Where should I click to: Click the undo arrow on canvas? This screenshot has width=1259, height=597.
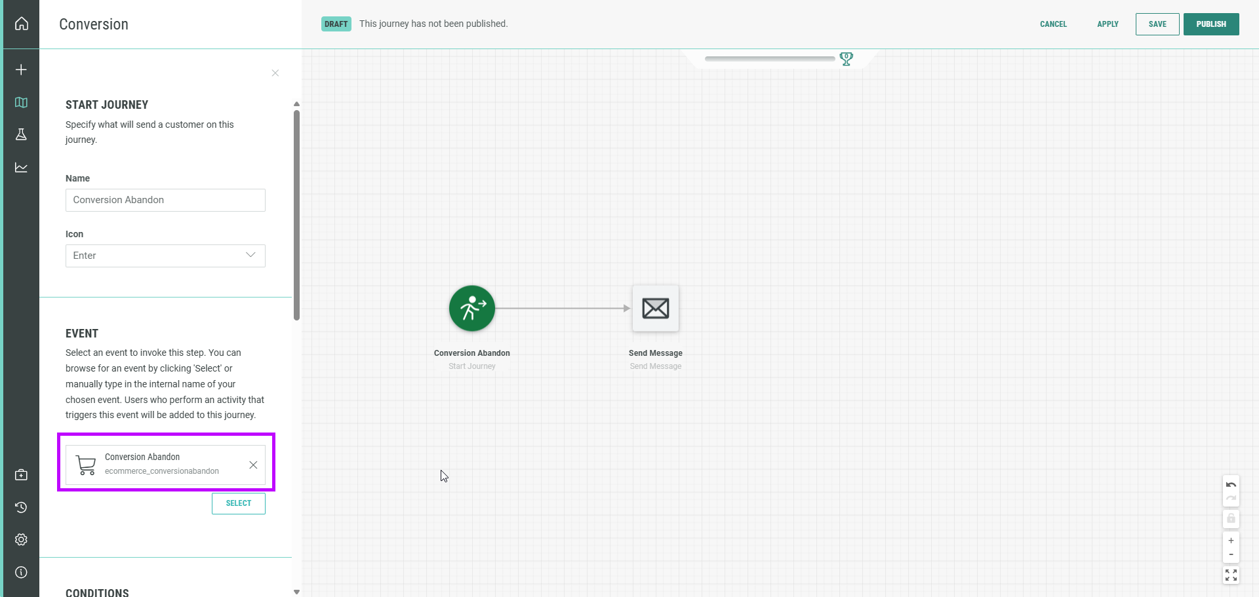pos(1231,485)
